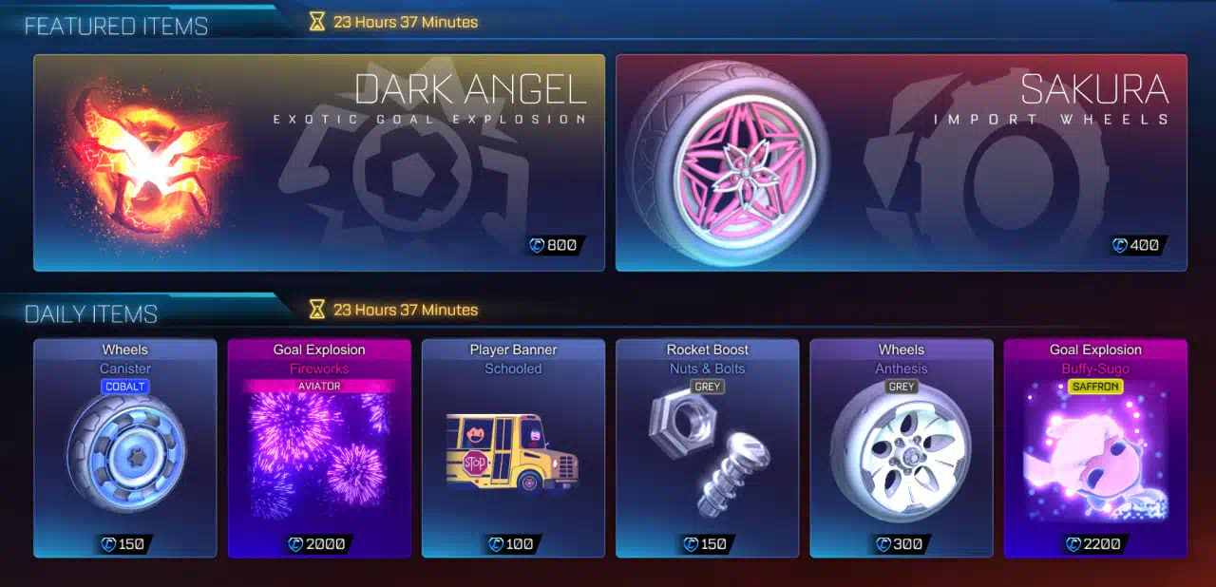The image size is (1216, 587).
Task: Click the 100 credits price on Schooled banner
Action: point(513,544)
